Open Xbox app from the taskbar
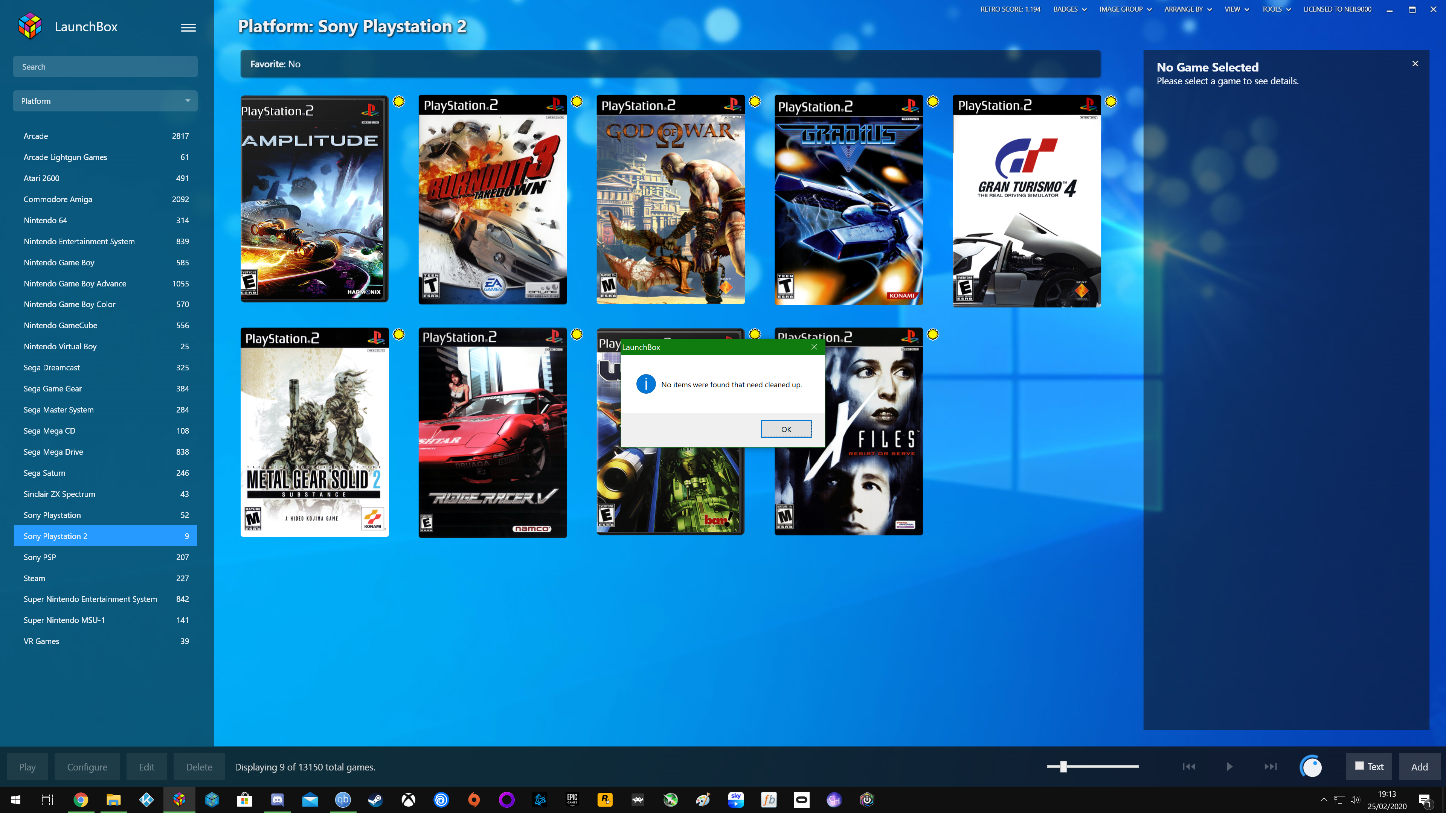Image resolution: width=1446 pixels, height=813 pixels. pos(409,799)
